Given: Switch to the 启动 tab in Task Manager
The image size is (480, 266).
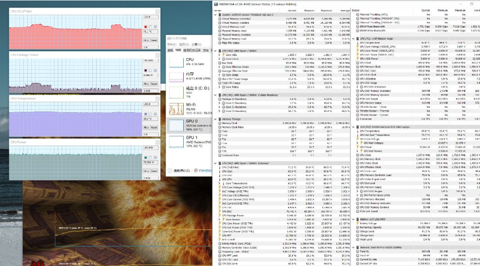Looking at the screenshot, I should (206, 50).
